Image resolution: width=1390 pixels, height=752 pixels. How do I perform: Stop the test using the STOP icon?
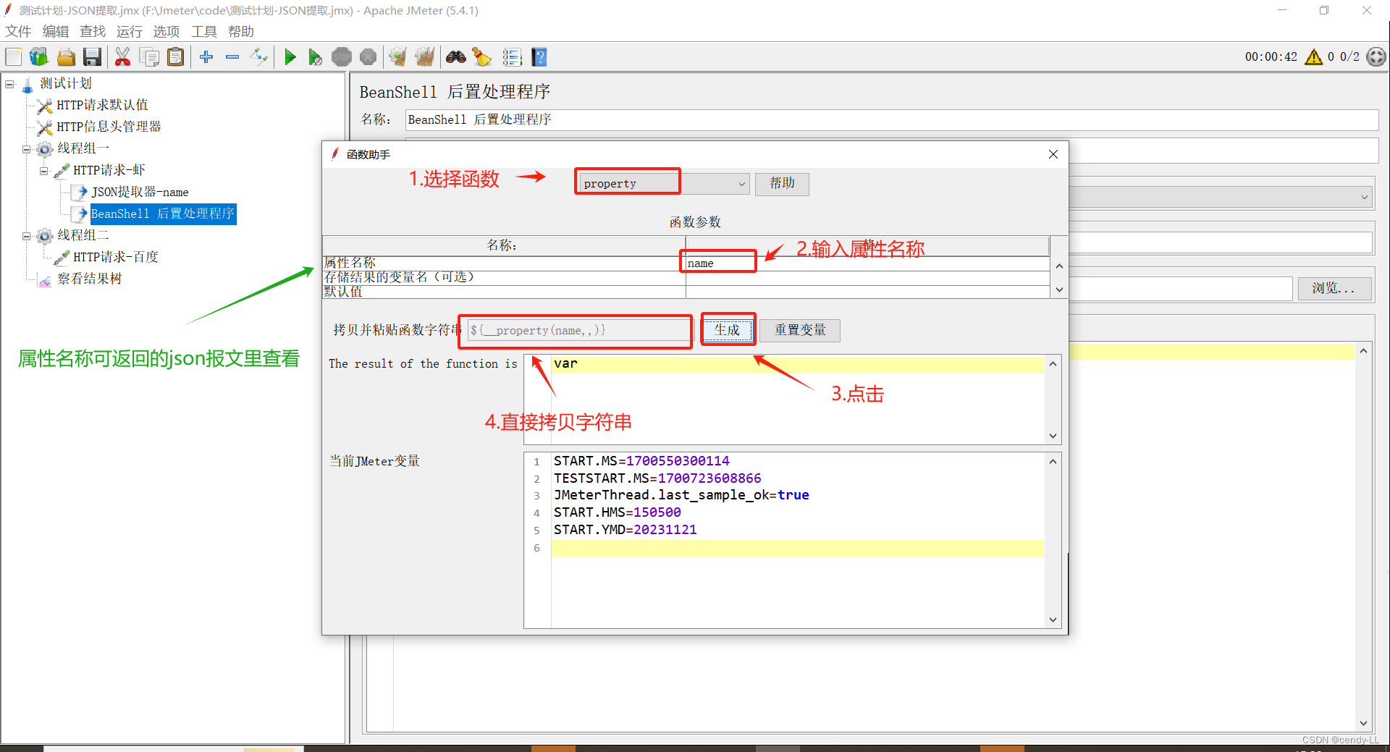click(341, 56)
